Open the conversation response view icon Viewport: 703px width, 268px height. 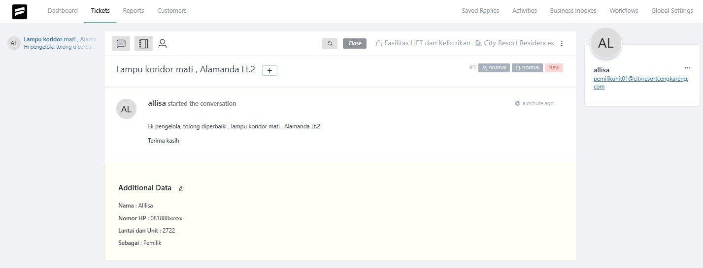121,44
